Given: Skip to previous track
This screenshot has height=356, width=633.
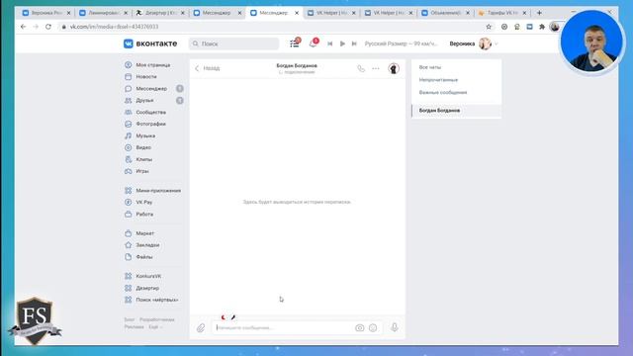Looking at the screenshot, I should 329,44.
